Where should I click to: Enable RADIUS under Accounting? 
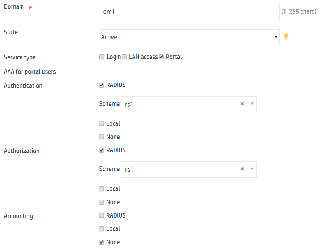pyautogui.click(x=102, y=215)
